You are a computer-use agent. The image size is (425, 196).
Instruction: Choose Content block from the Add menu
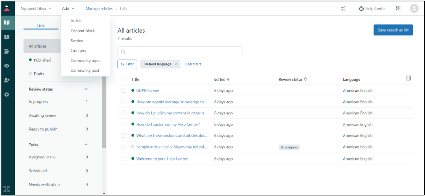pos(83,31)
